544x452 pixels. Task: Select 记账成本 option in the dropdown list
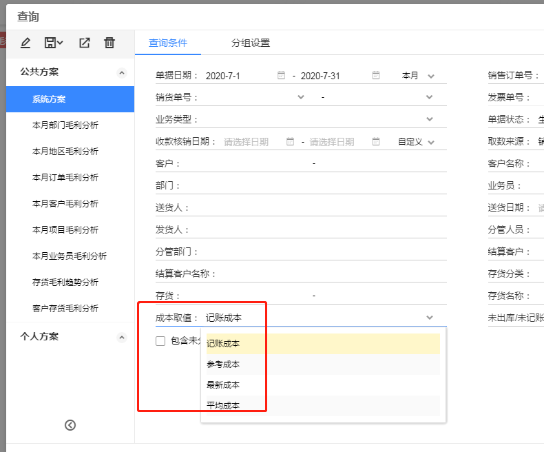(323, 344)
